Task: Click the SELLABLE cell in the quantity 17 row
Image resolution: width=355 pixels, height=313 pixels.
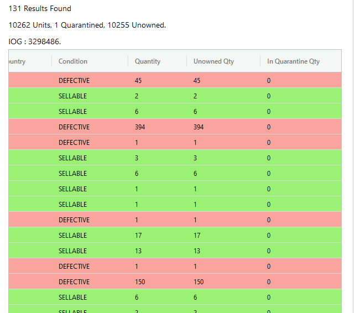Action: point(72,236)
